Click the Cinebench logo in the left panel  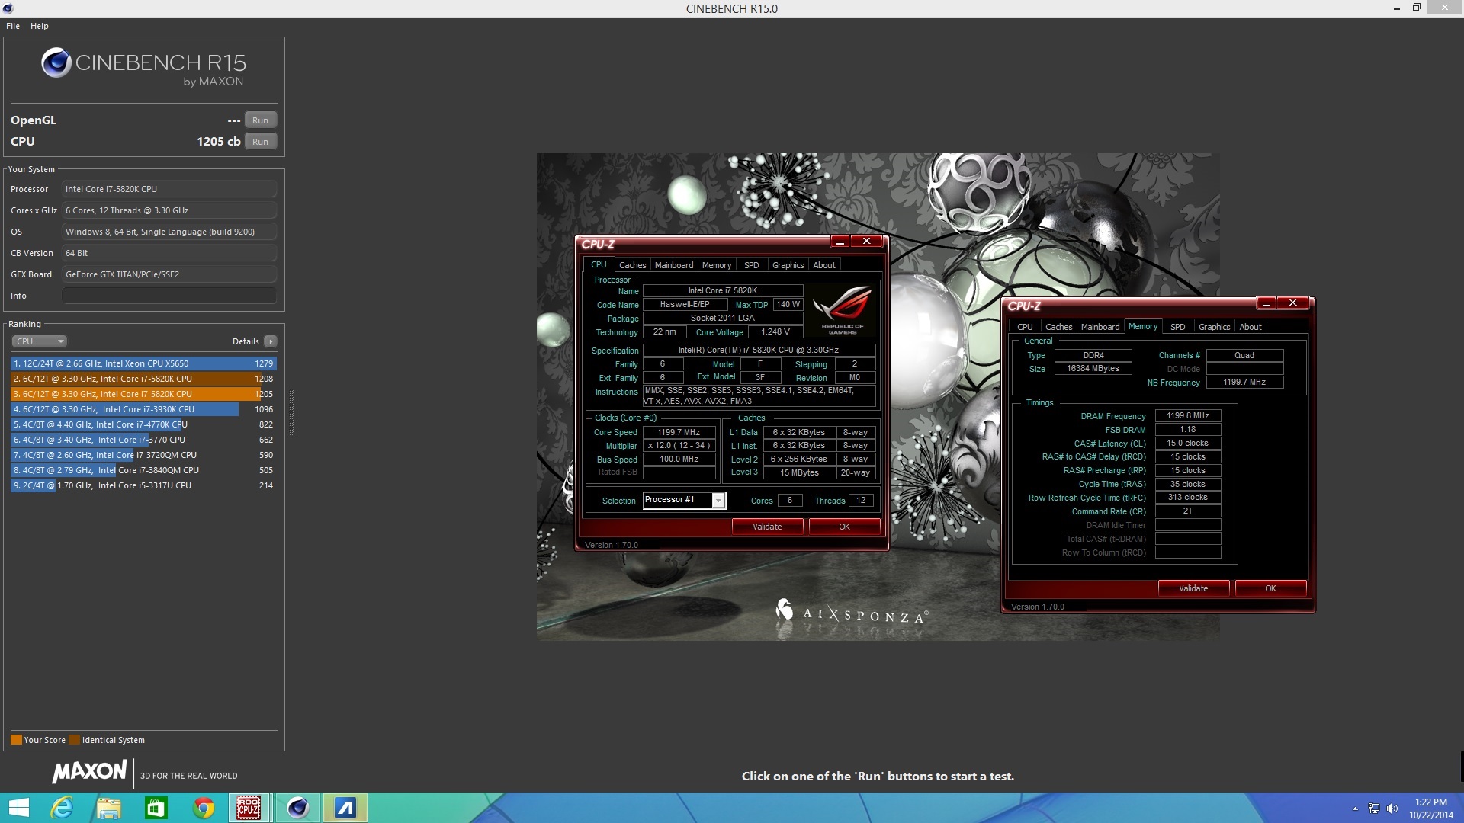143,67
